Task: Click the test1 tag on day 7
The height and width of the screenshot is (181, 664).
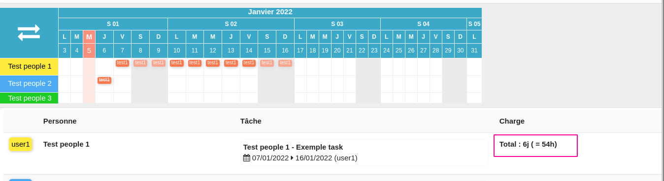Action: [x=123, y=63]
